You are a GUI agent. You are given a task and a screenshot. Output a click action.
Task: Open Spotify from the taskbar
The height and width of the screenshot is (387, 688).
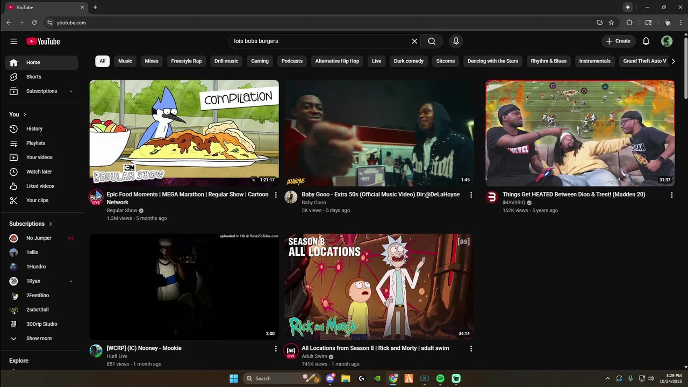440,378
